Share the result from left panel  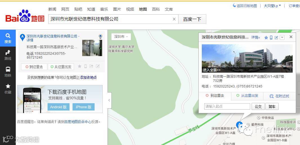pyautogui.click(x=91, y=66)
